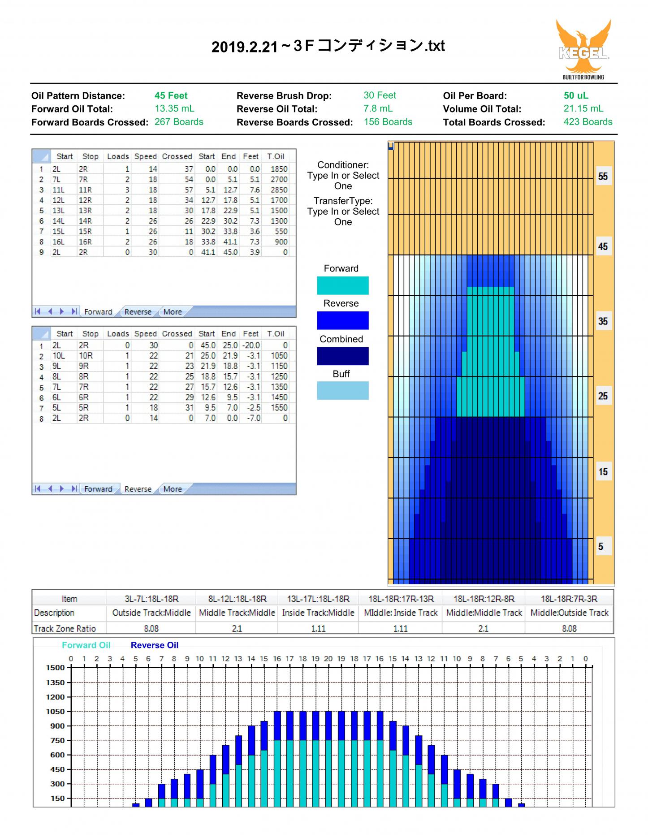648x838 pixels.
Task: Click the '3L-7L:18L-18R' zone header
Action: [x=151, y=599]
